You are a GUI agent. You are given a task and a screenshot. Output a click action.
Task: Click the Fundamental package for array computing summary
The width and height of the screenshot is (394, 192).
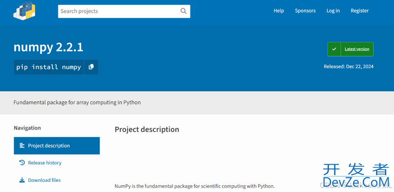pyautogui.click(x=77, y=102)
